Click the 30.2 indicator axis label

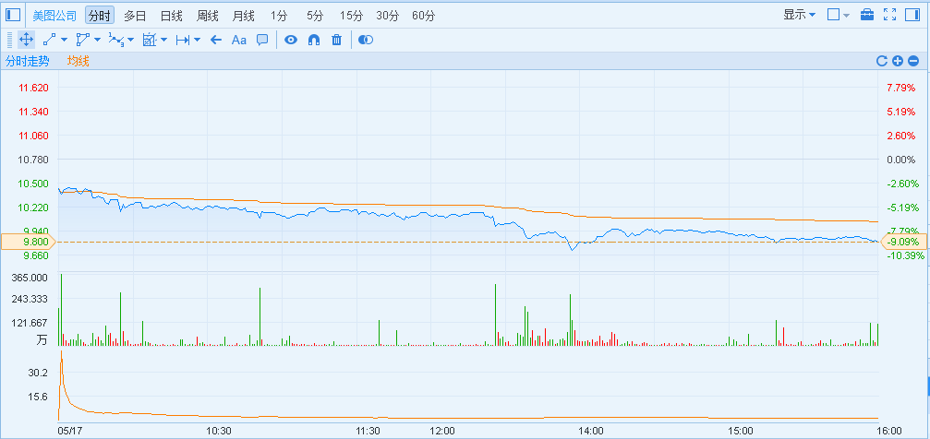point(38,373)
